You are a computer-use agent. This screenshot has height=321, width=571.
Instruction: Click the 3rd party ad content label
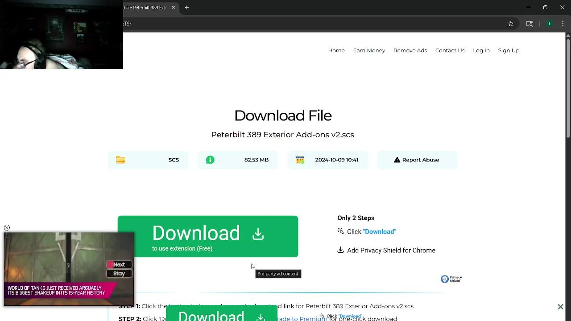coord(278,274)
